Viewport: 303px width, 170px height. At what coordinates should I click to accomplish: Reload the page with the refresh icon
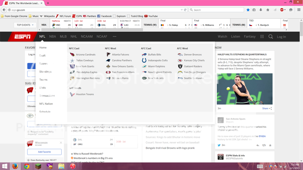click(x=185, y=10)
